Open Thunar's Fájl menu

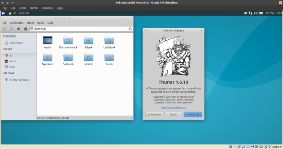pyautogui.click(x=5, y=23)
